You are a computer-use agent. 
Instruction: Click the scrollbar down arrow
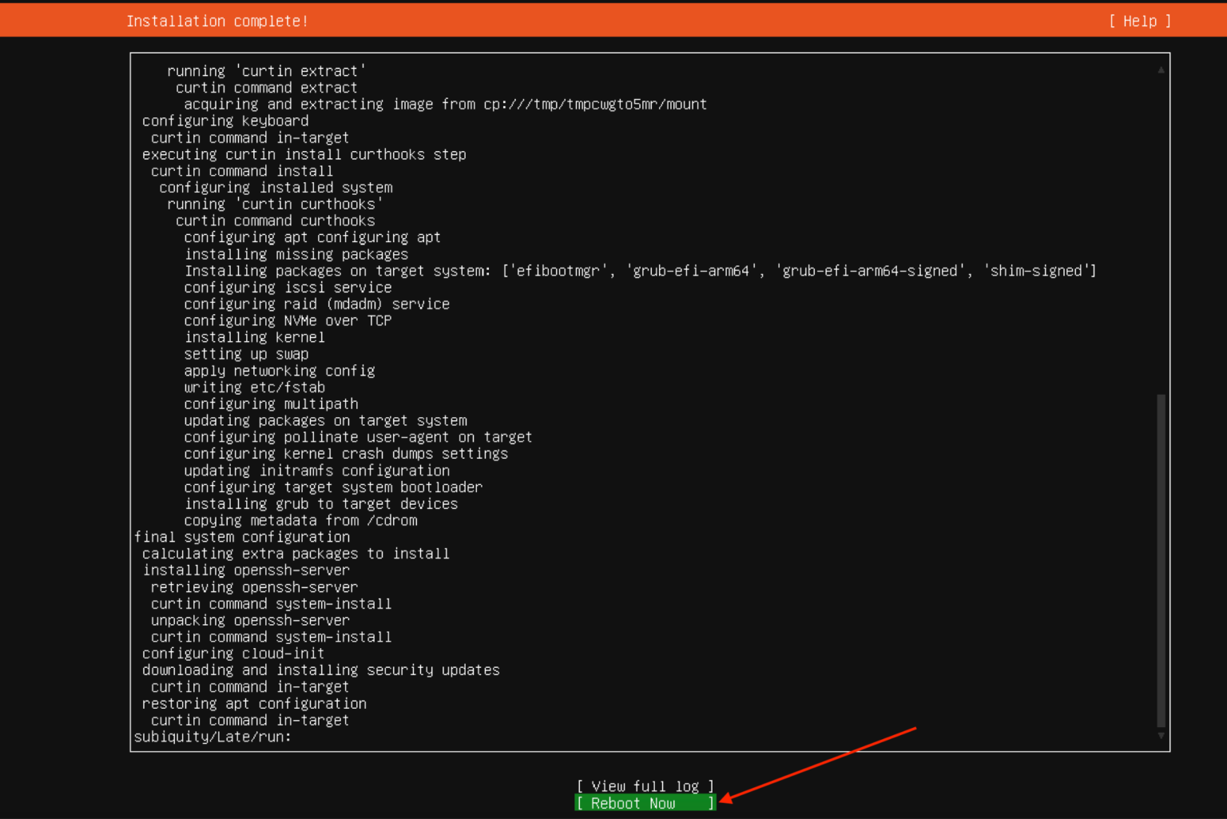click(1160, 734)
